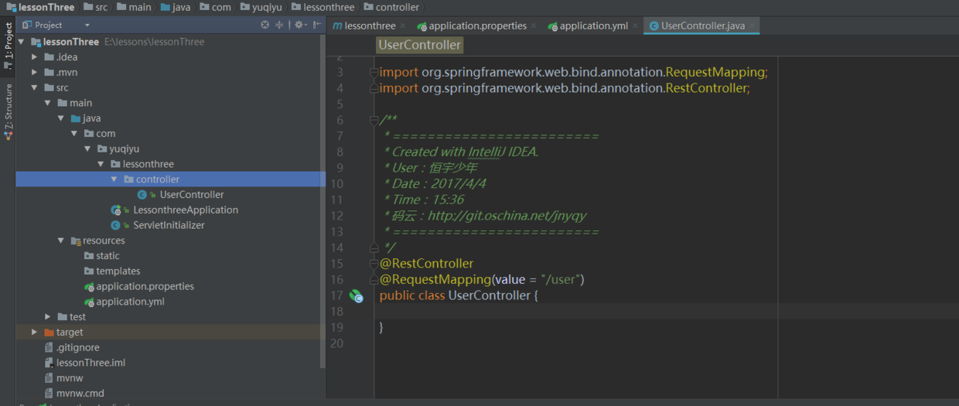Click the UserController class breadcrumb in editor

pos(419,45)
